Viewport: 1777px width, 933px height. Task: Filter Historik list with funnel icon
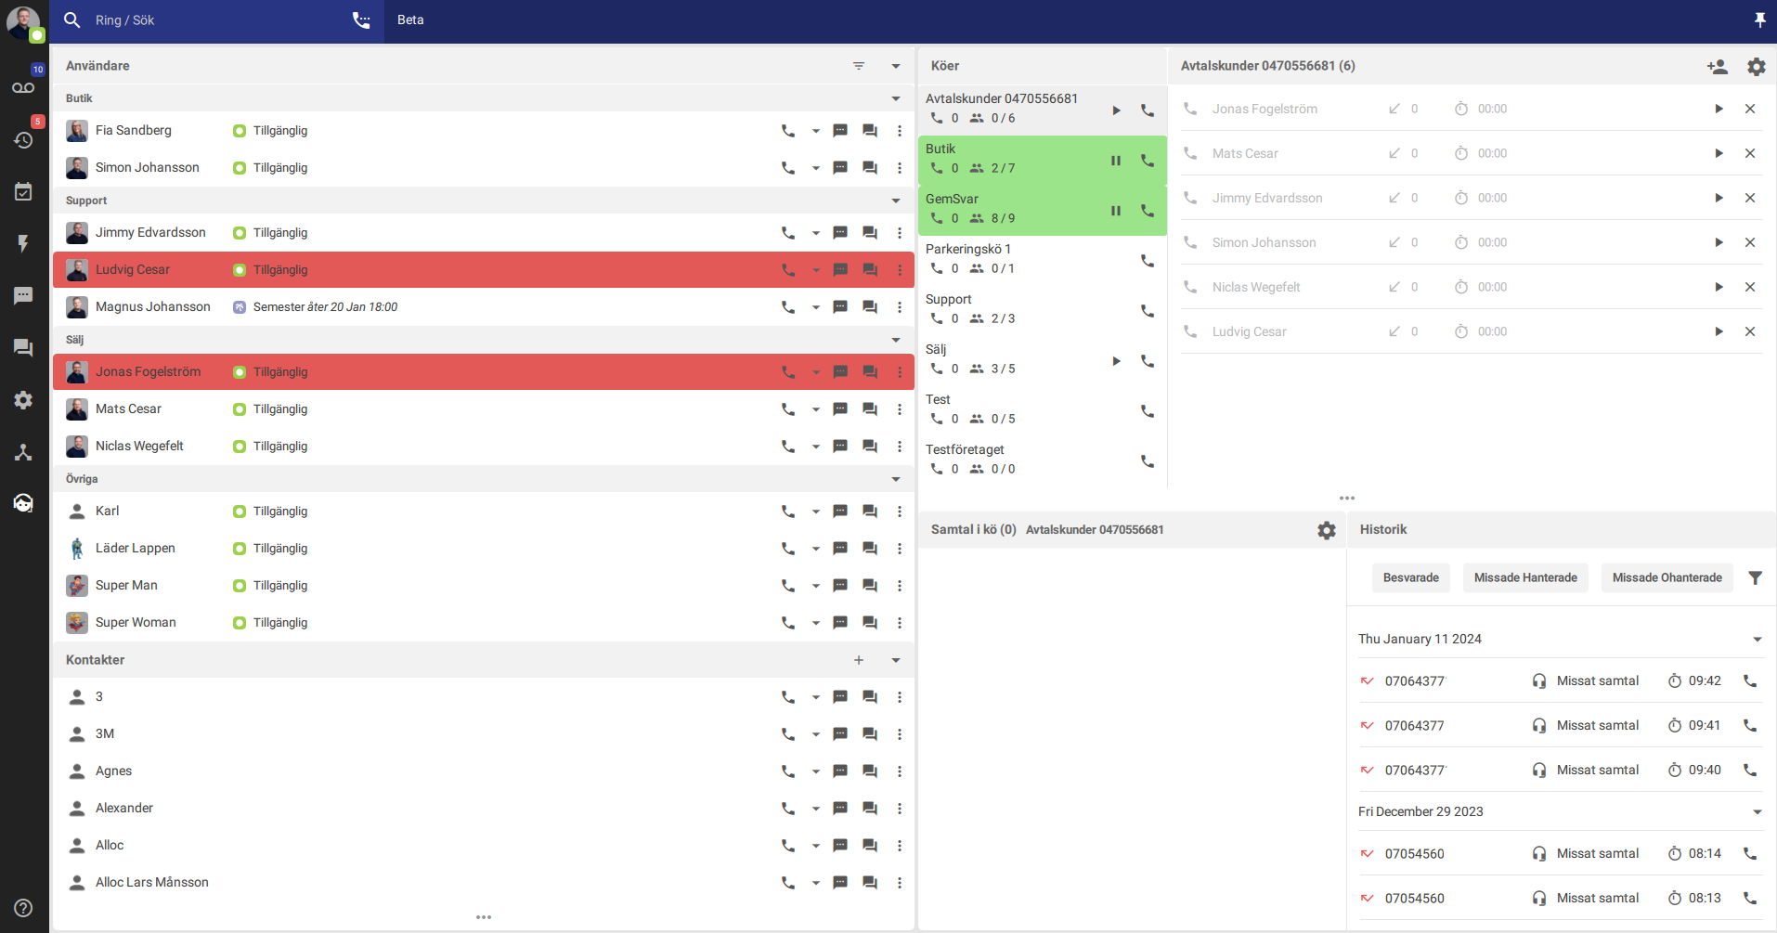pos(1755,577)
